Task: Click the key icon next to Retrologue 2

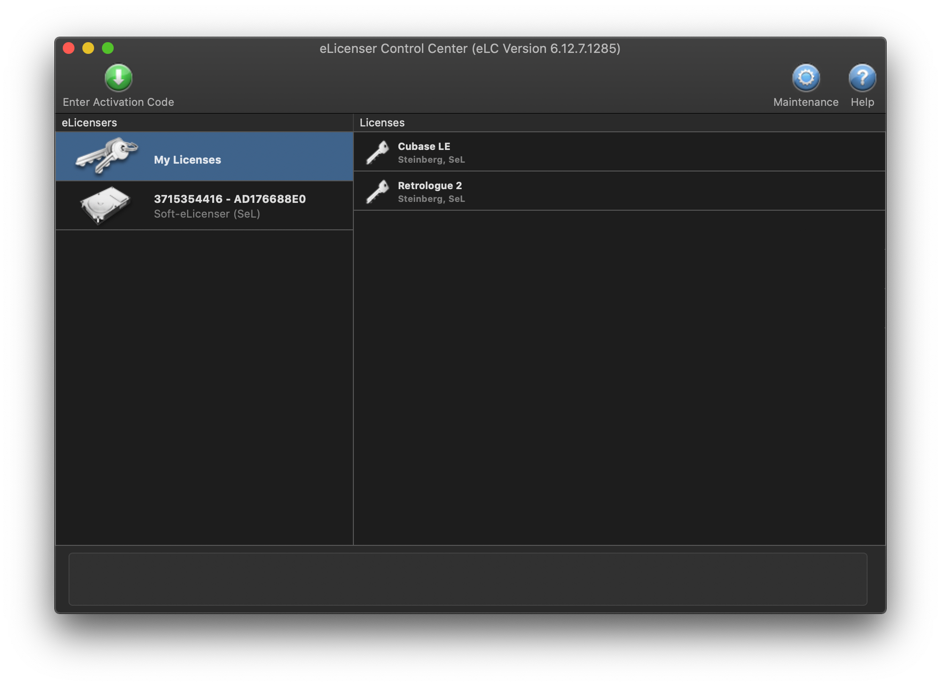Action: tap(377, 191)
